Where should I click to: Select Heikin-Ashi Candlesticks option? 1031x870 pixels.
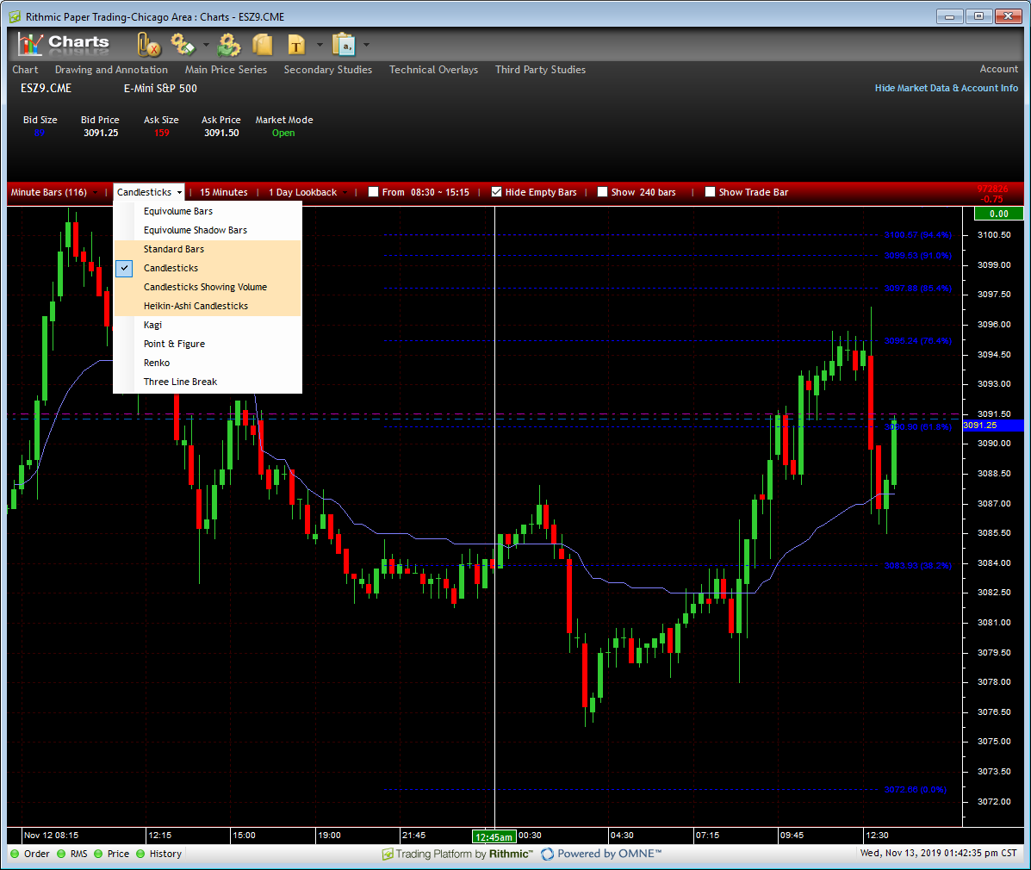(208, 306)
